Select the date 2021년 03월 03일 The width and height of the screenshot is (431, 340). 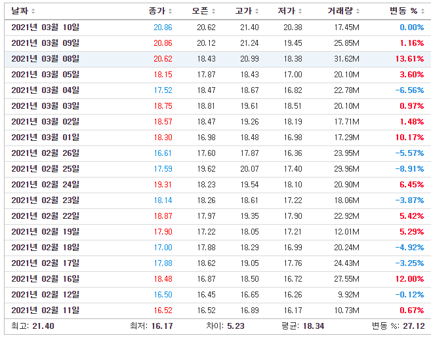(45, 106)
